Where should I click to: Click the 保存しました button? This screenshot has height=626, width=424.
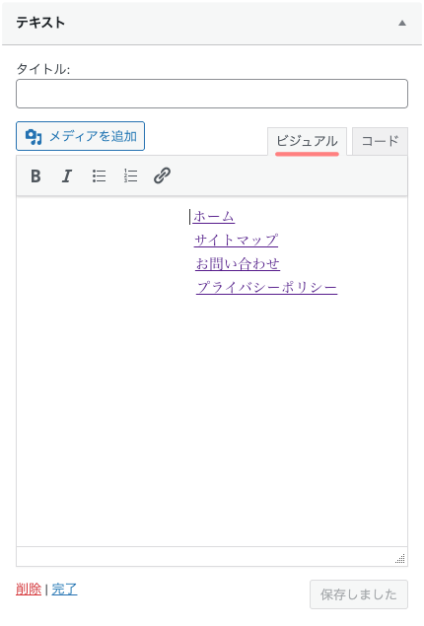[359, 594]
